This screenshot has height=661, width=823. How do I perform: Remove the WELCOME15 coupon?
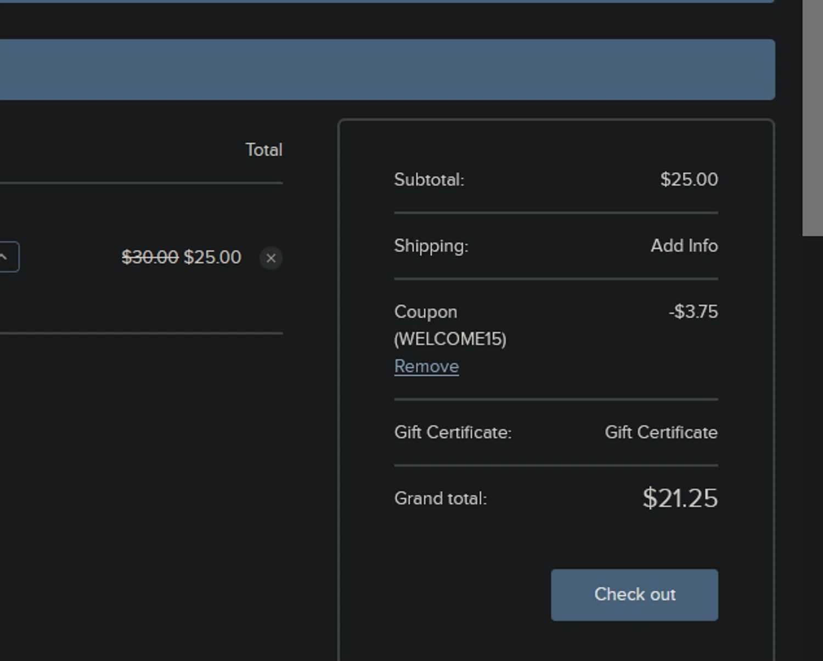[x=426, y=366]
